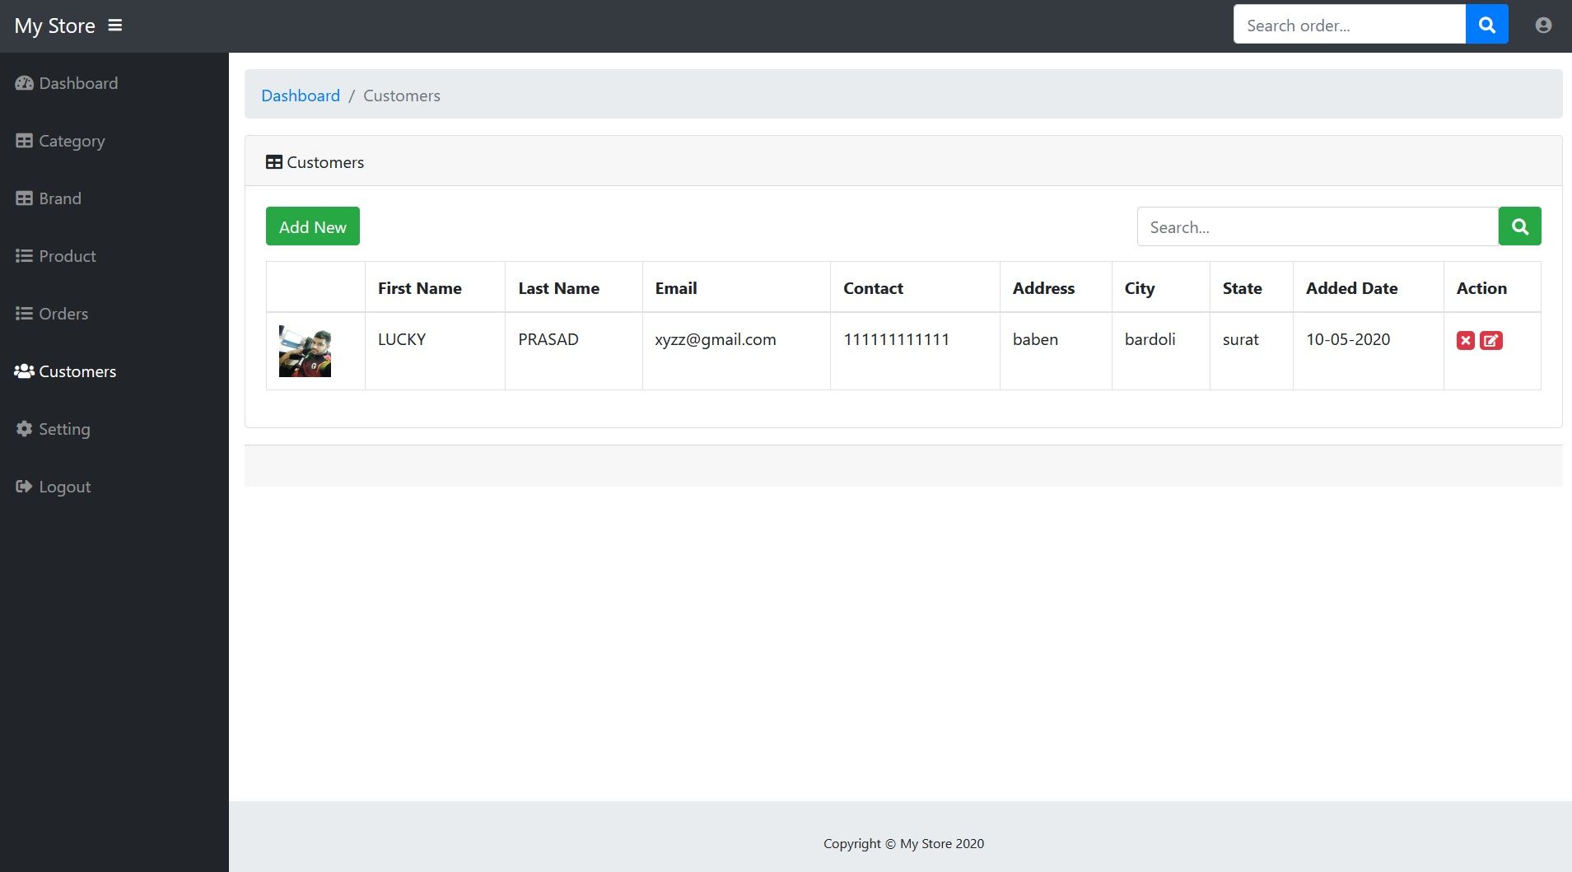This screenshot has width=1572, height=872.
Task: Focus the customers Search input field
Action: (1318, 226)
